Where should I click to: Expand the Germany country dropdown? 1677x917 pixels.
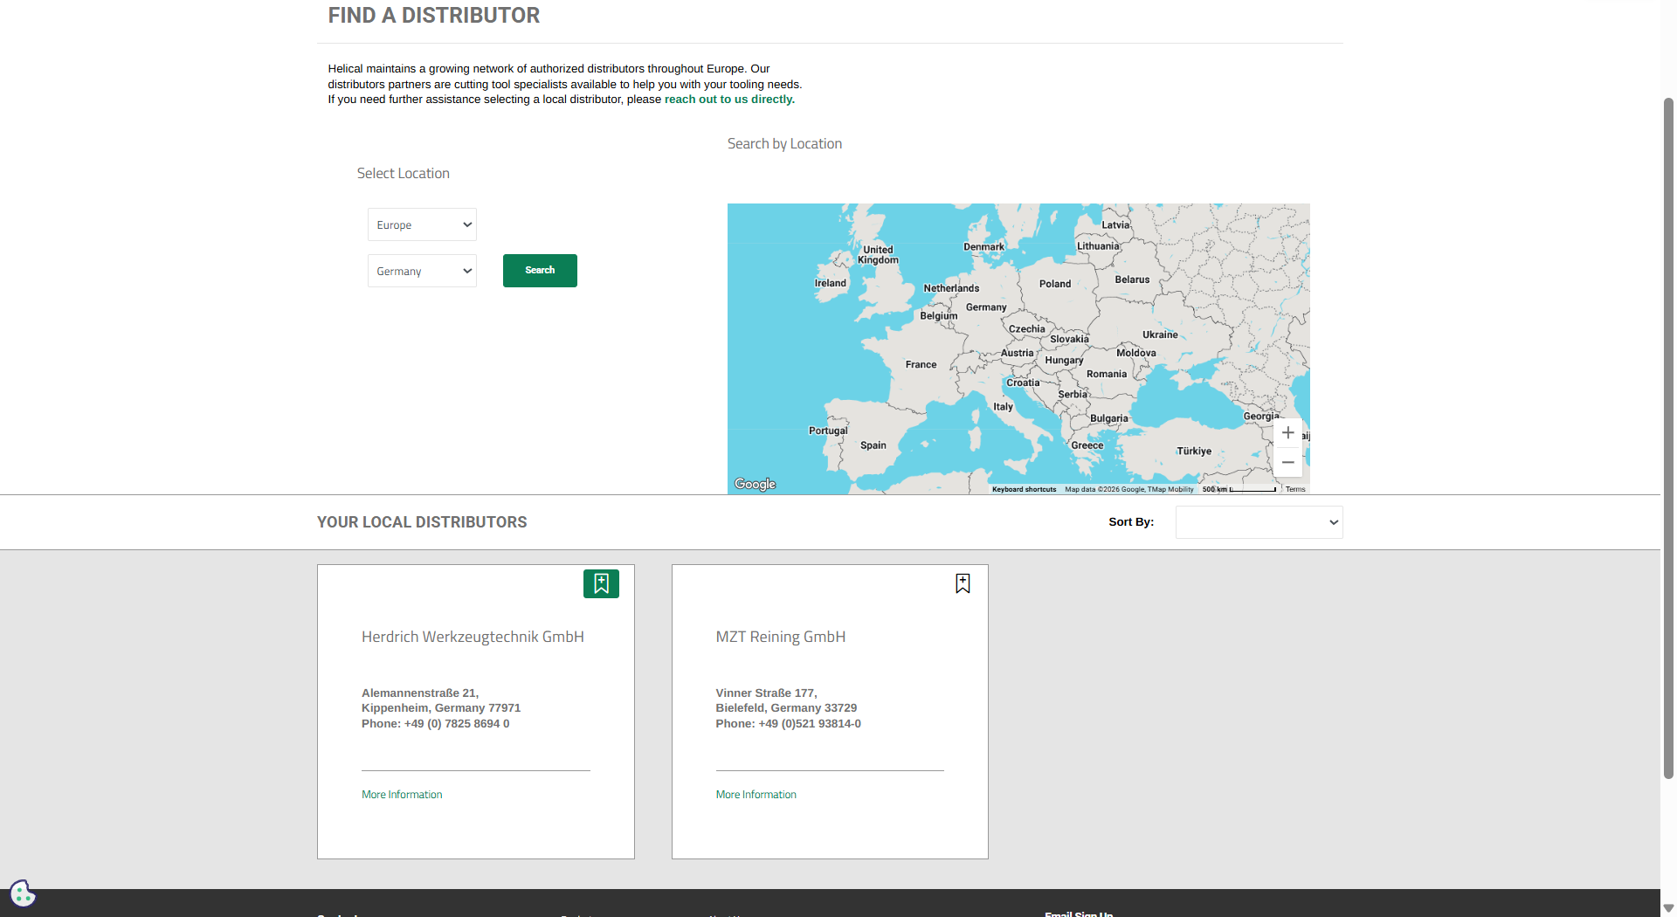pos(422,271)
